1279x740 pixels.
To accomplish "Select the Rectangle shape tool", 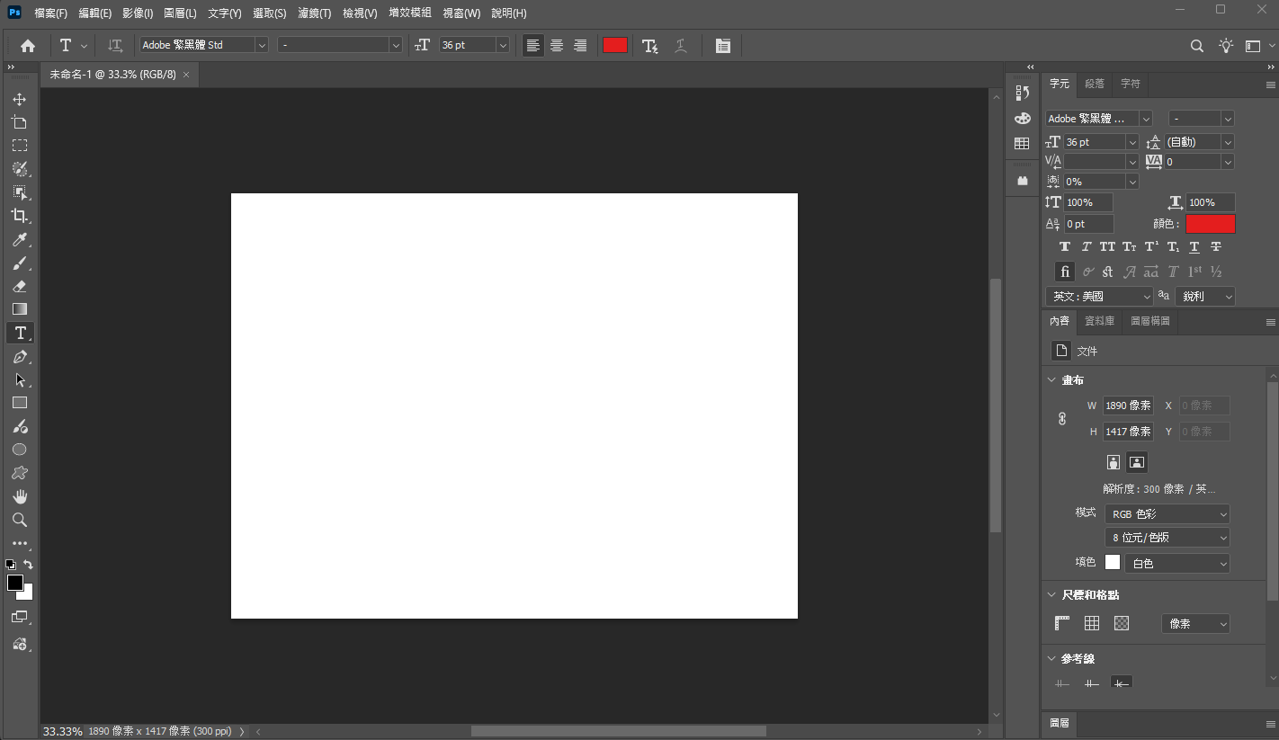I will 20,403.
